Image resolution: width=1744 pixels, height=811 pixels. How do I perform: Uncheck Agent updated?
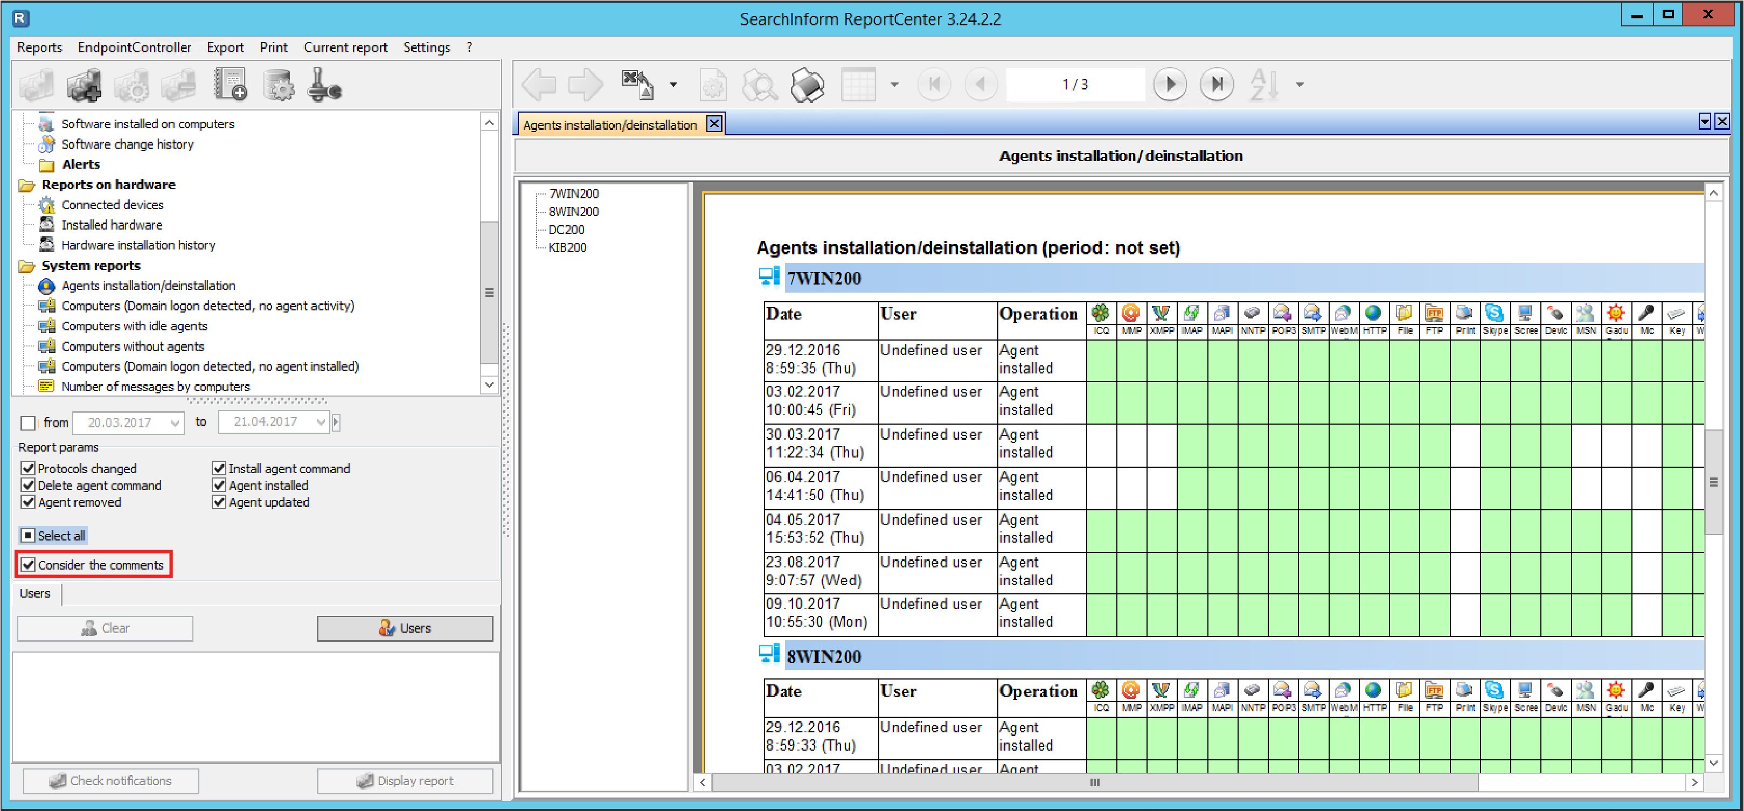(219, 502)
